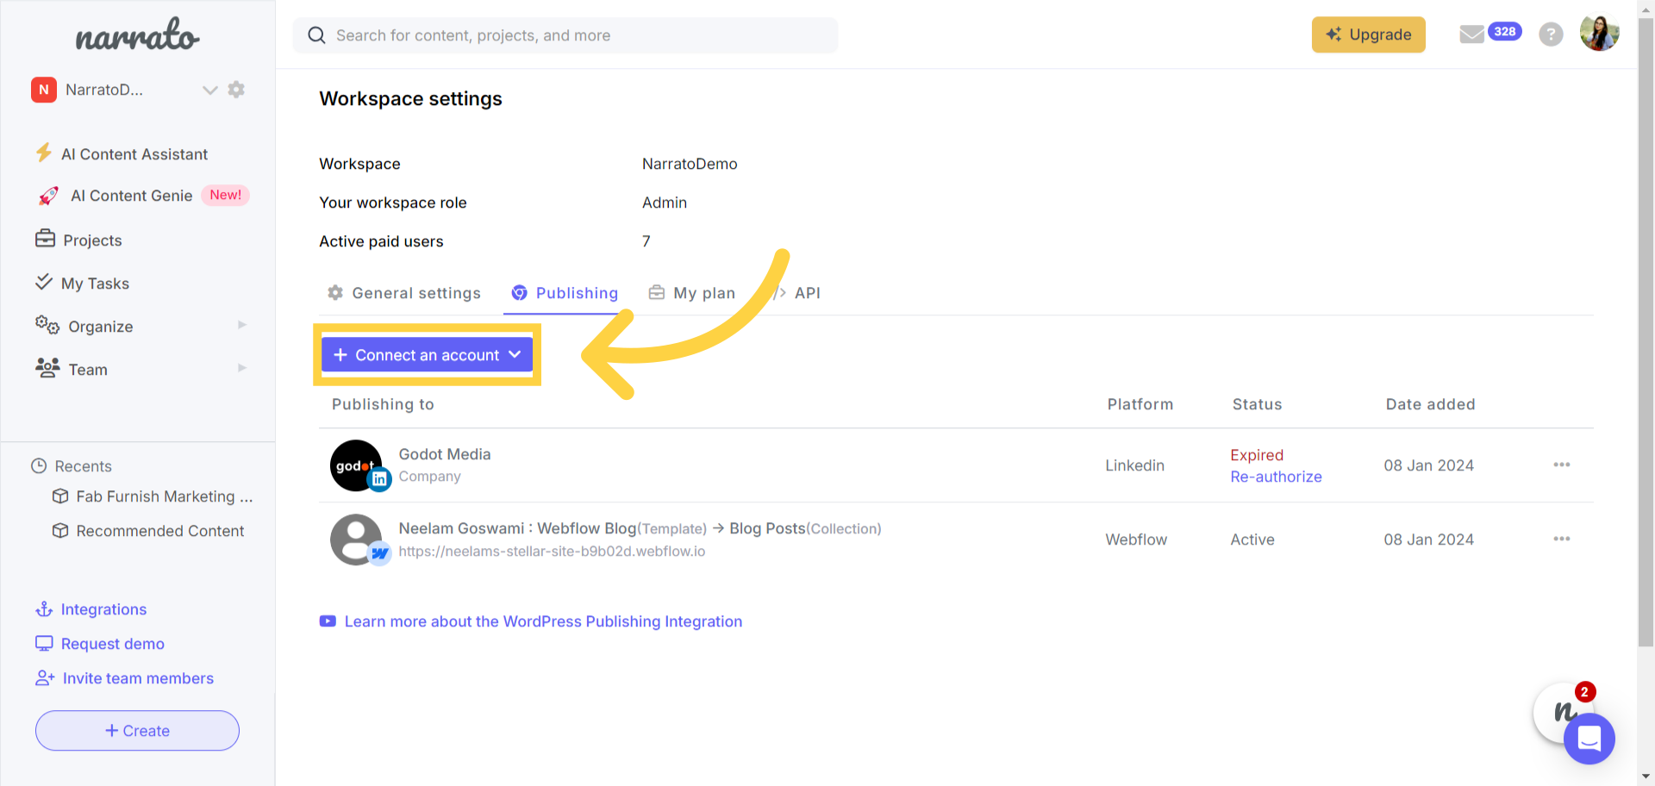
Task: Click the Upgrade button
Action: [x=1368, y=34]
